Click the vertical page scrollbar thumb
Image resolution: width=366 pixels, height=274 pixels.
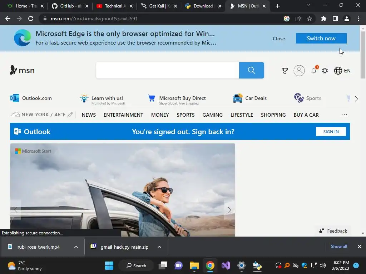tap(363, 55)
